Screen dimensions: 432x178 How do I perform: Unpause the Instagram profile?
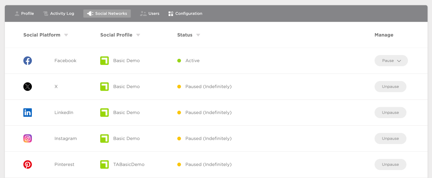pyautogui.click(x=390, y=139)
